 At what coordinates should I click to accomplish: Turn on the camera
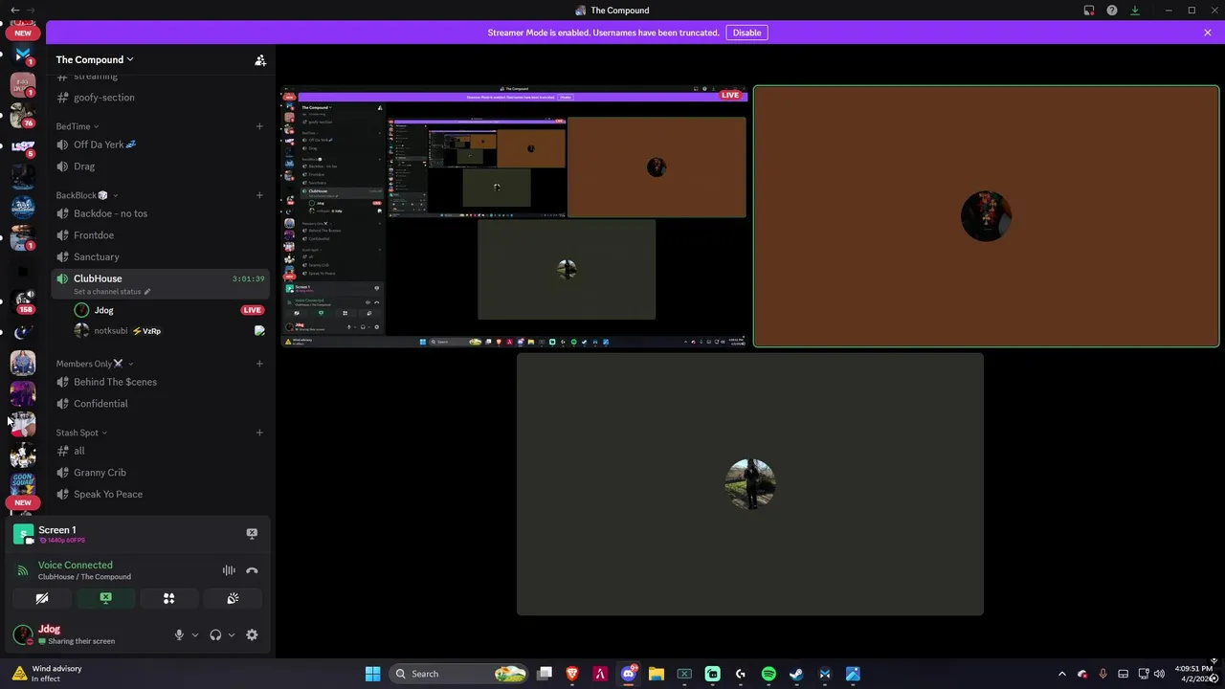pyautogui.click(x=42, y=598)
